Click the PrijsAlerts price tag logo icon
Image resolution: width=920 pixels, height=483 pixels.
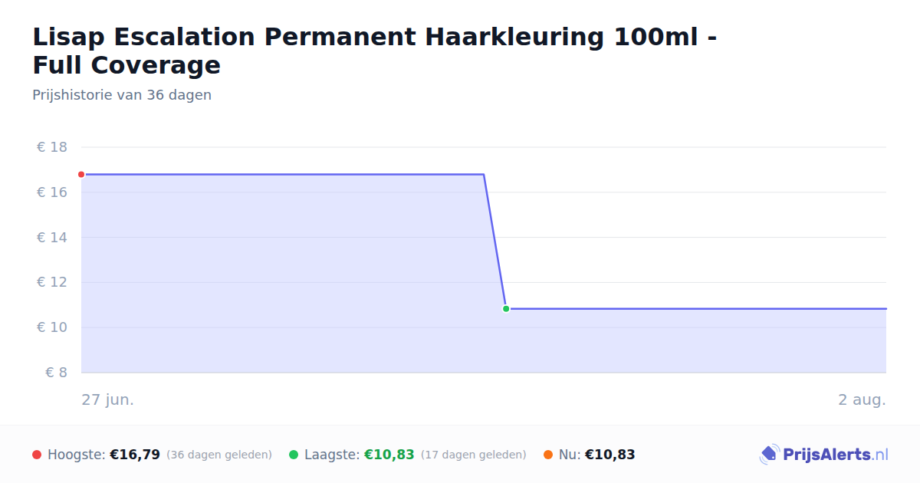coord(769,454)
